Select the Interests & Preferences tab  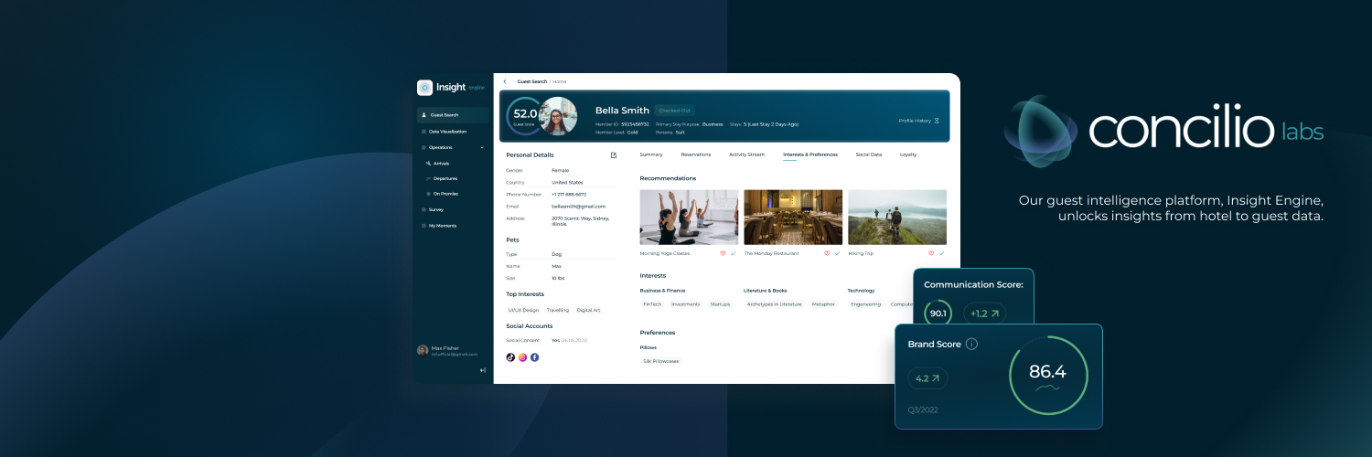pyautogui.click(x=810, y=154)
